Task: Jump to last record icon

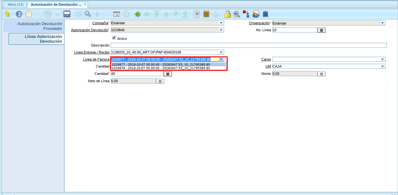Action: pos(186,14)
